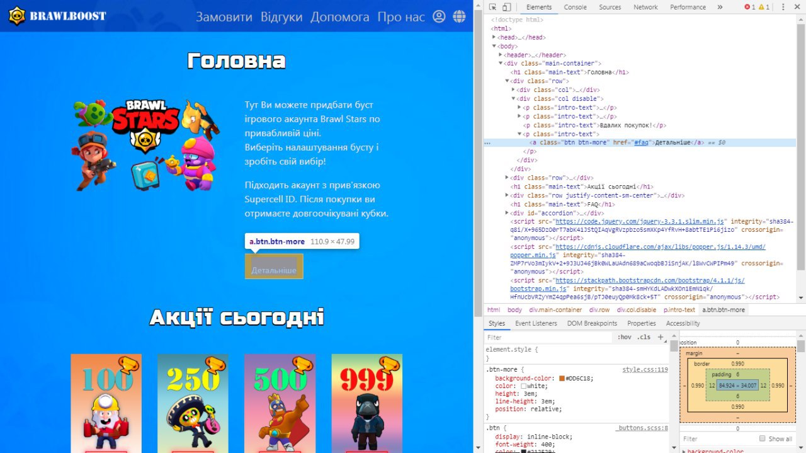Close the DevTools panel
The image size is (806, 453).
(798, 7)
